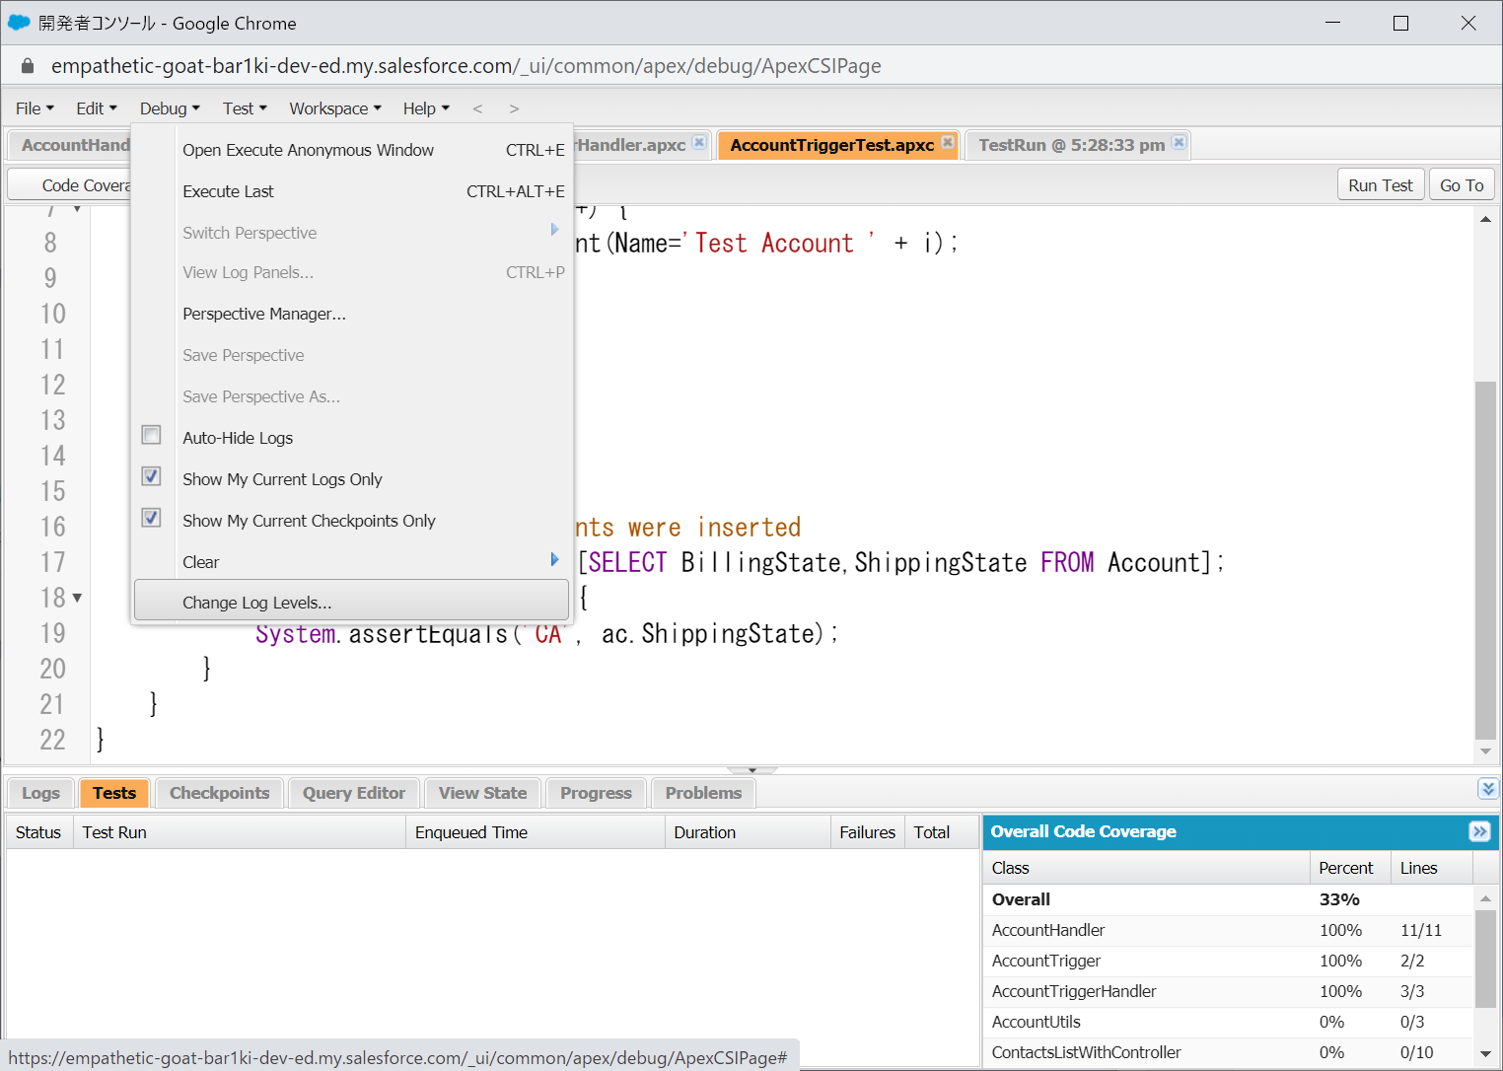Close the TestRun 5:28:33 pm tab
Image resolution: width=1503 pixels, height=1071 pixels.
coord(1179,142)
